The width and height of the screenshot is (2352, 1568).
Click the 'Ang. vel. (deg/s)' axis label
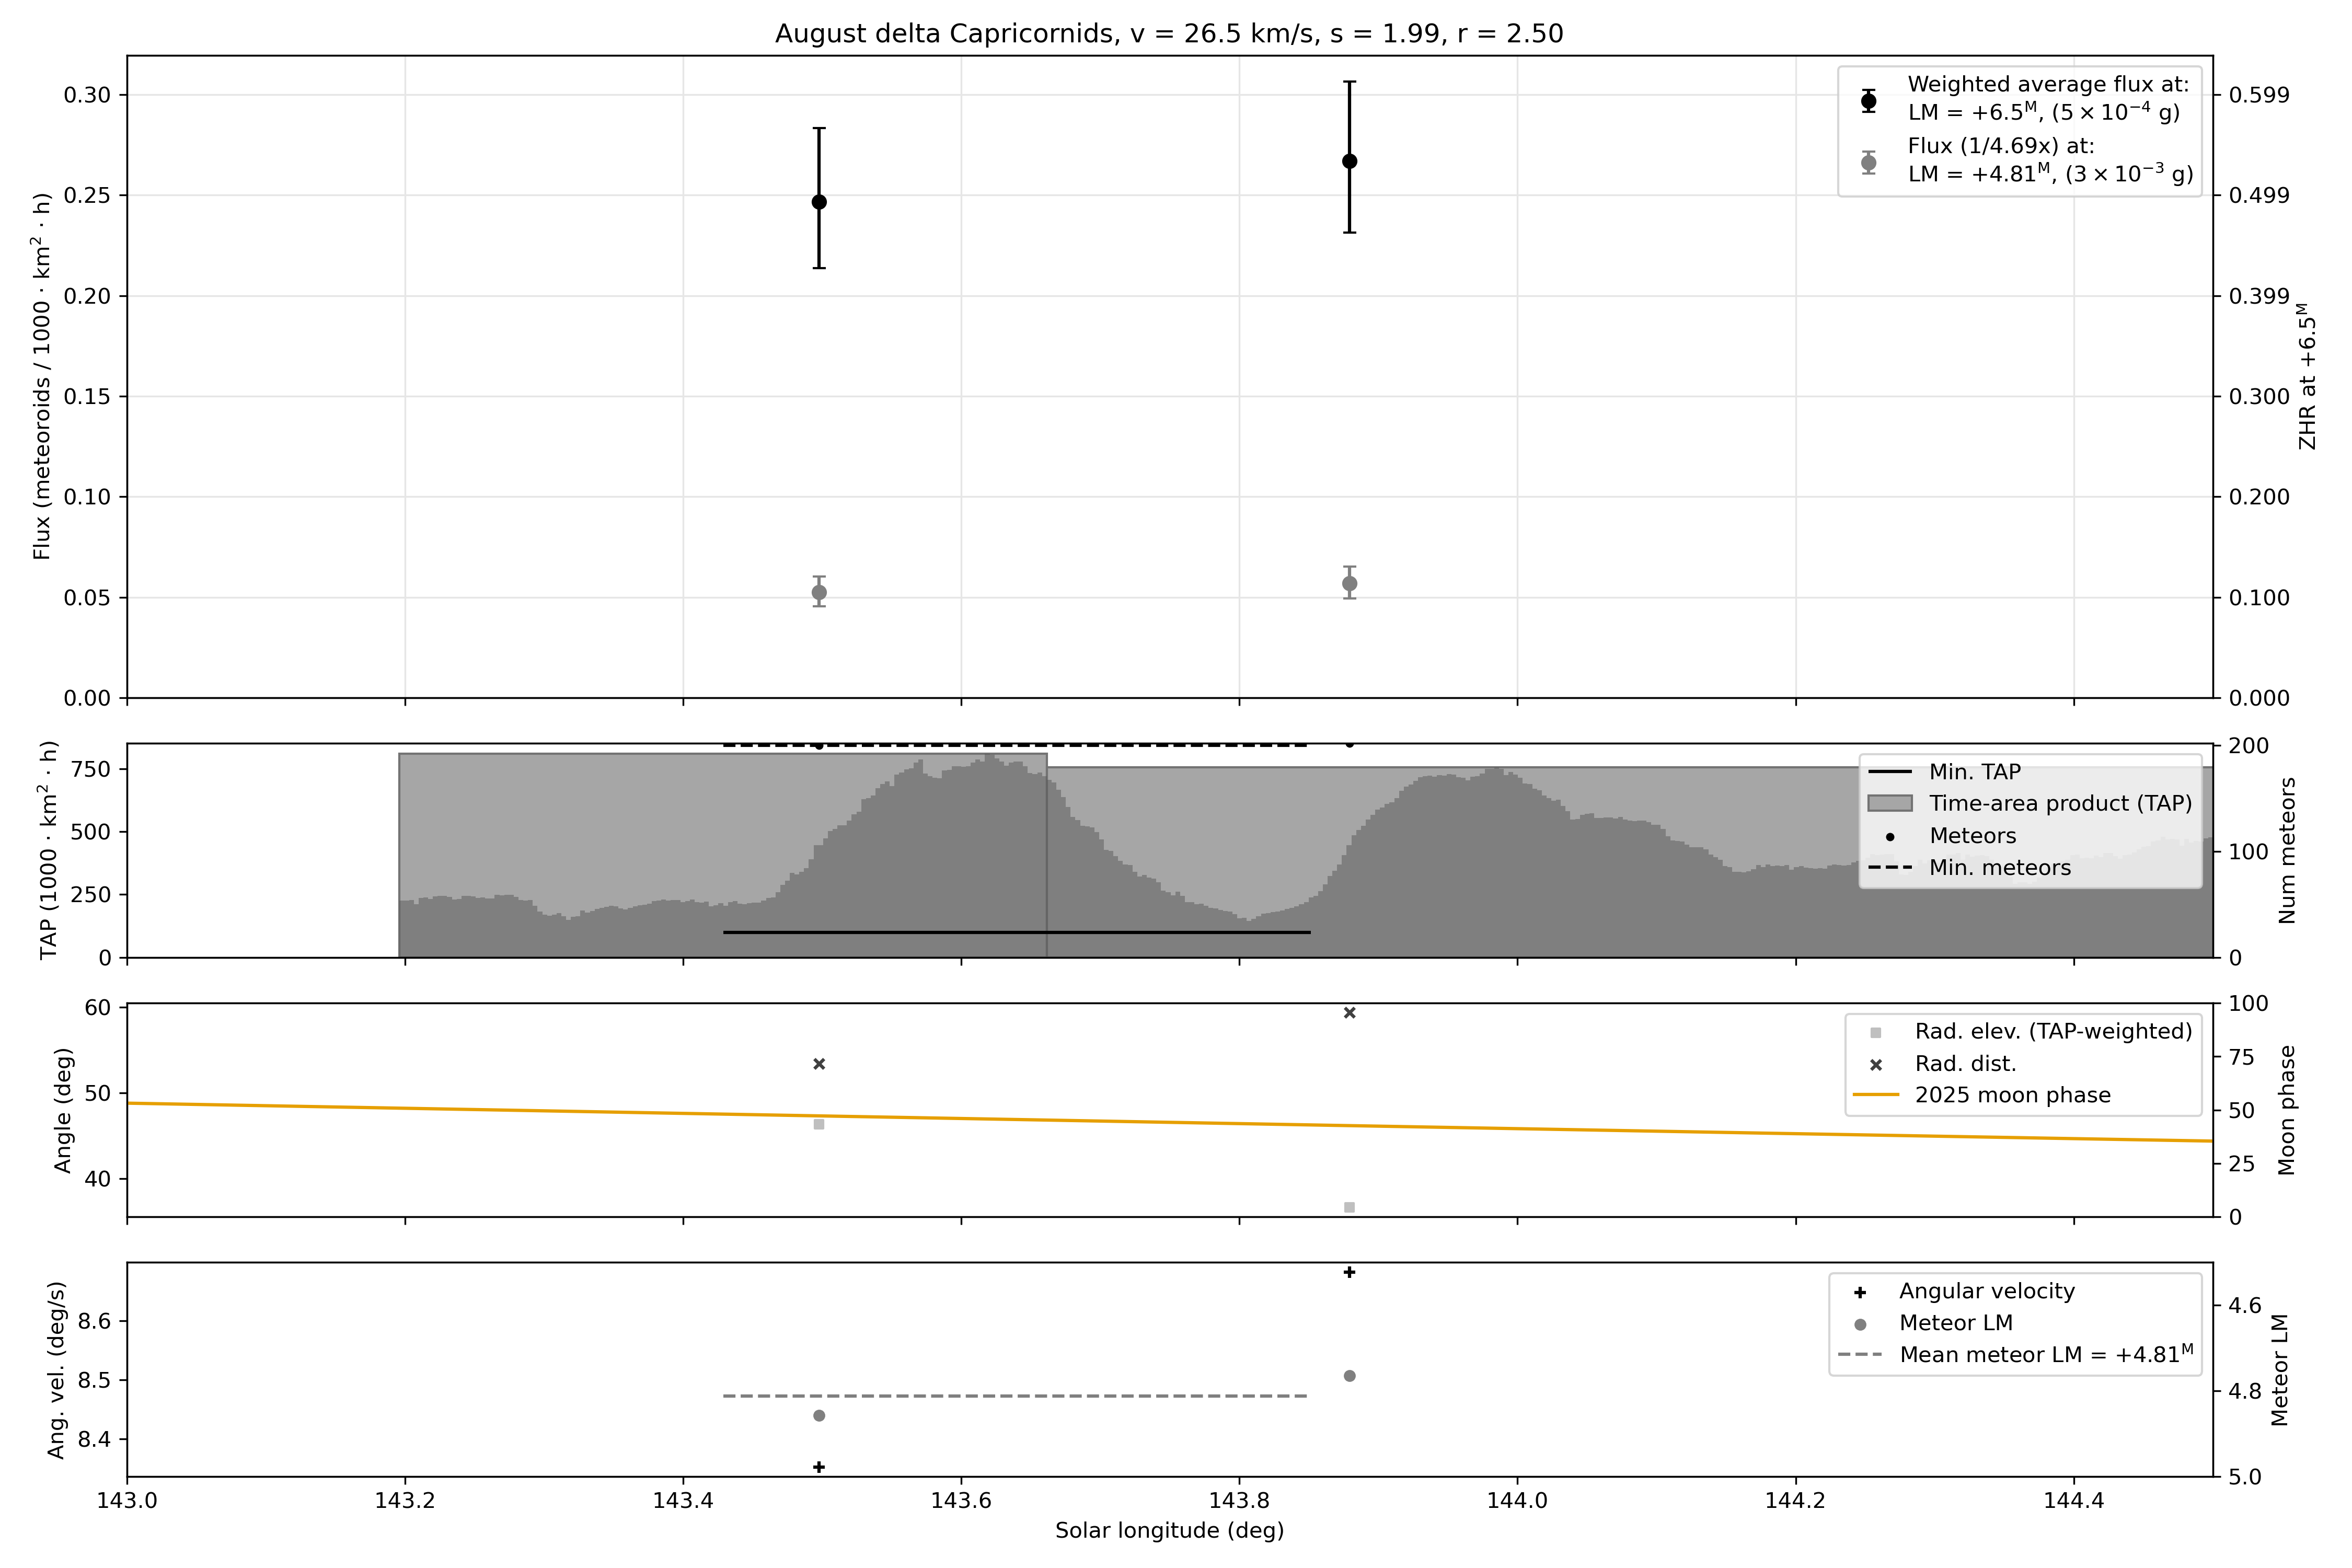tap(56, 1370)
